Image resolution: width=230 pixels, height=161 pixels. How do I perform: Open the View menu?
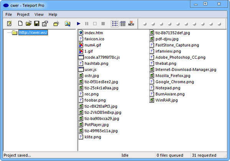coord(39,14)
